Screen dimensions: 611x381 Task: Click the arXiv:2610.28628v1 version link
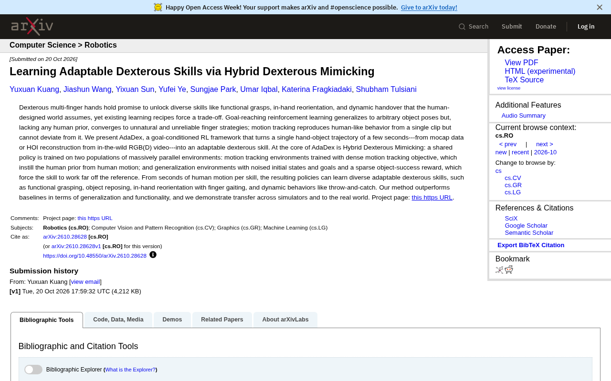(x=76, y=246)
